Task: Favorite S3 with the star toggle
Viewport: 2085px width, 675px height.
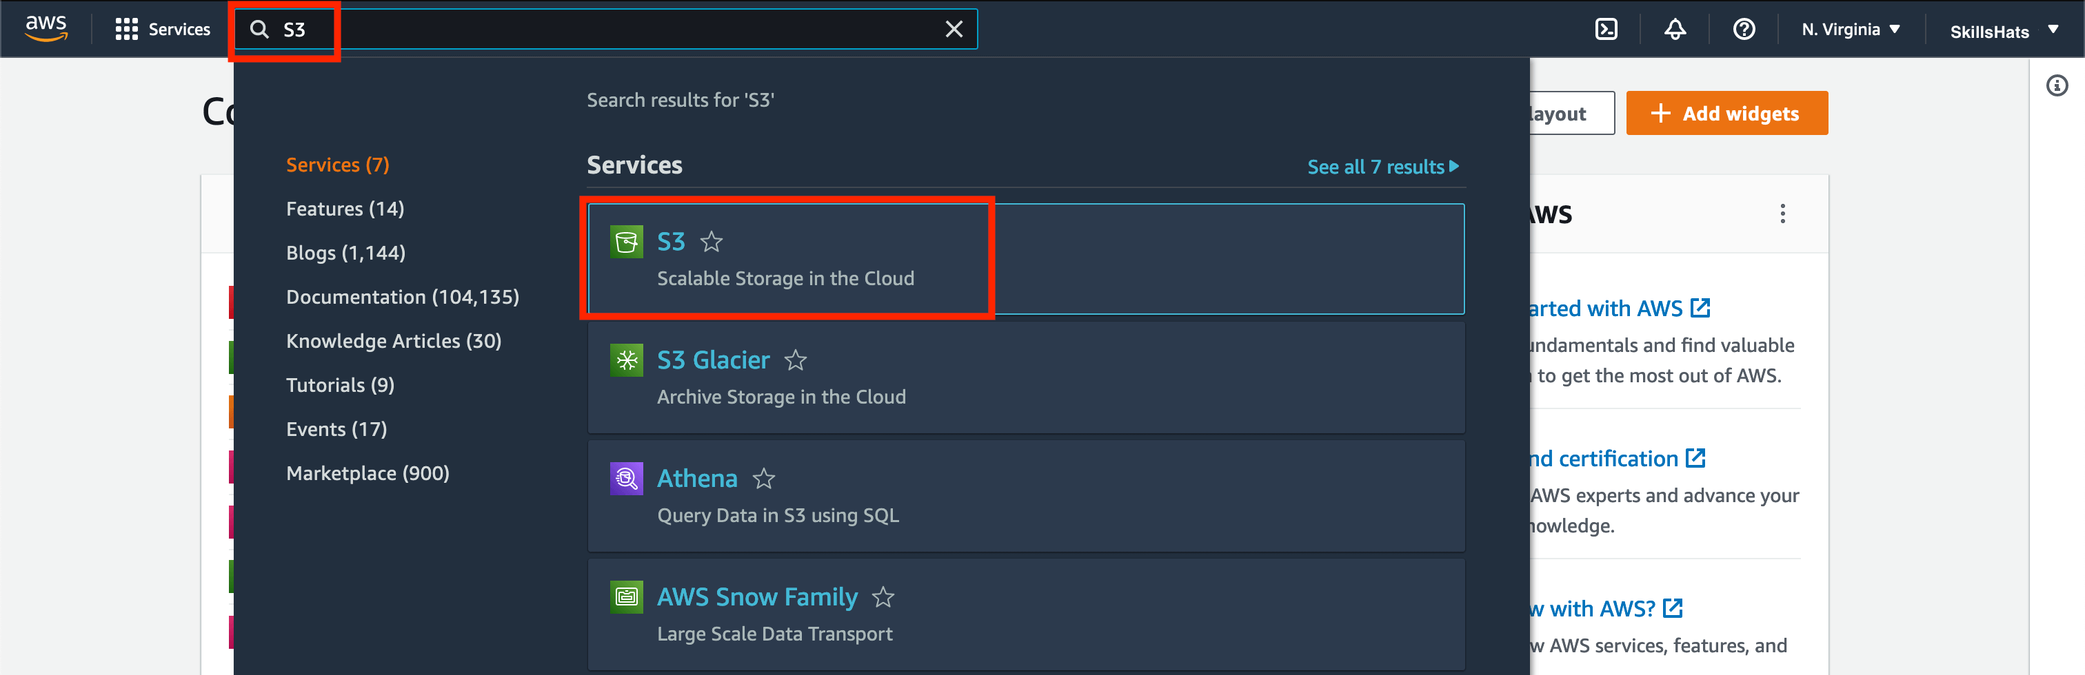Action: pyautogui.click(x=712, y=242)
